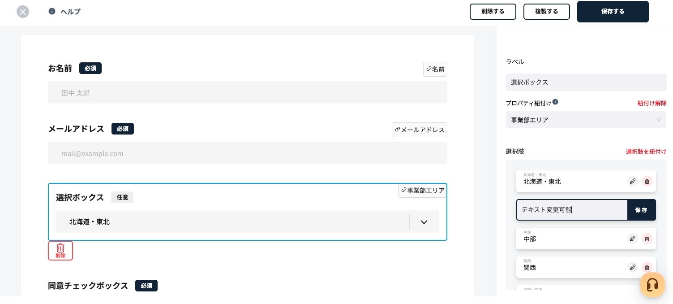Click the 事業部エリア link tag on 選択ボックス
673x304 pixels.
click(x=423, y=190)
